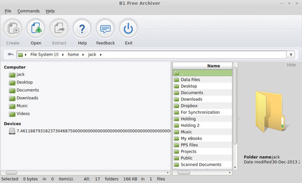Expand arrow after File System (/) in path
This screenshot has width=302, height=183.
[63, 55]
